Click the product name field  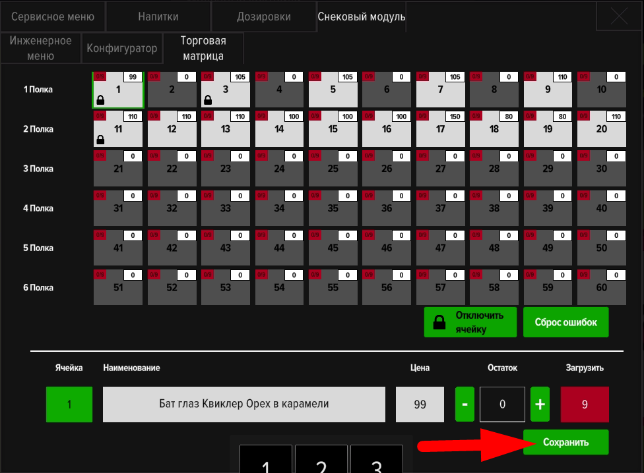243,404
